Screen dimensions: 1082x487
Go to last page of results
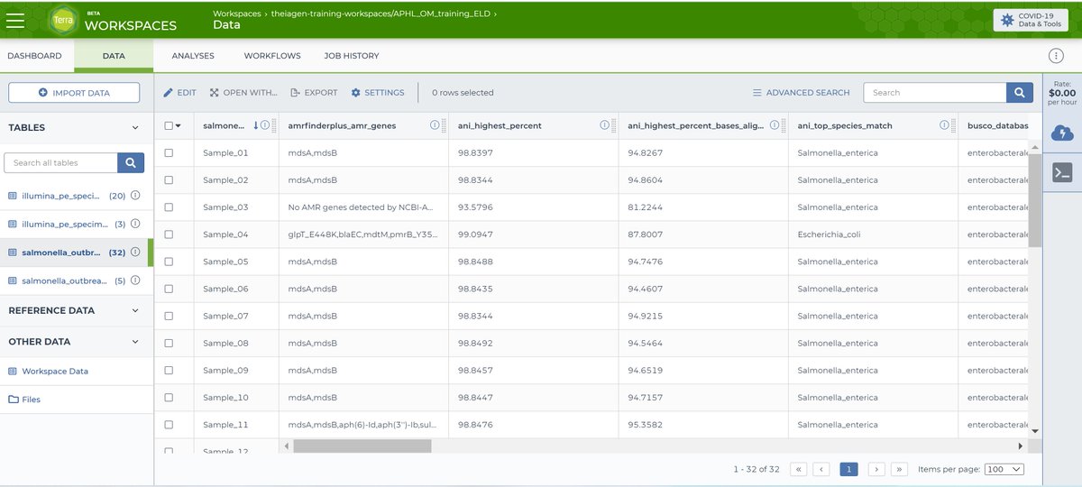[x=899, y=469]
